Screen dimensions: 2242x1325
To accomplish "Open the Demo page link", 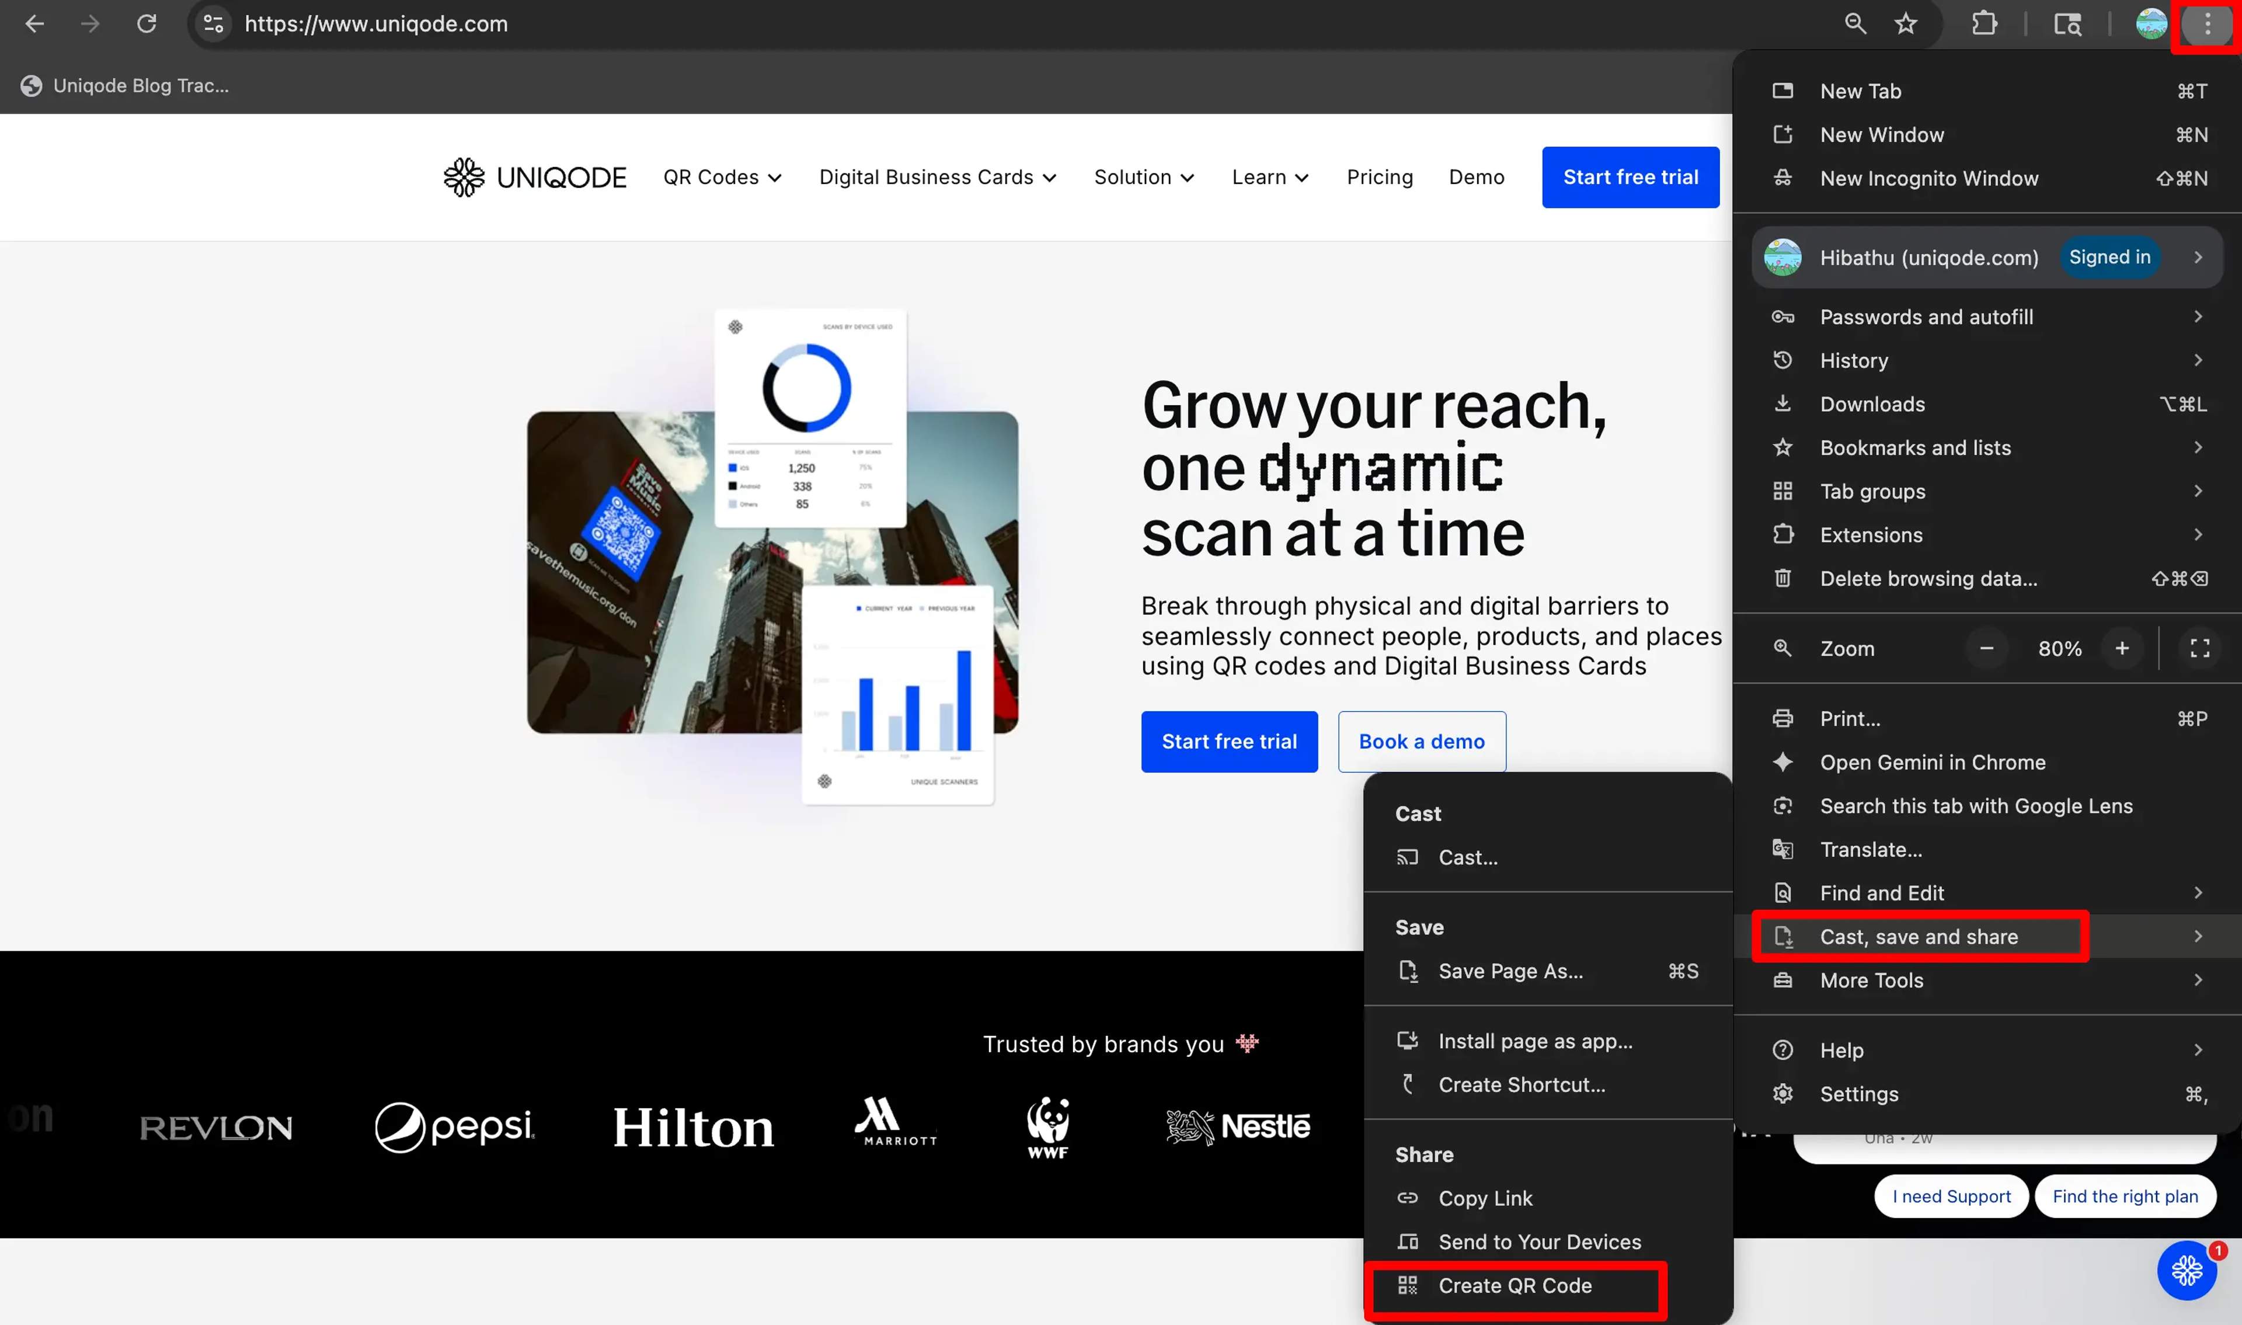I will [x=1476, y=177].
